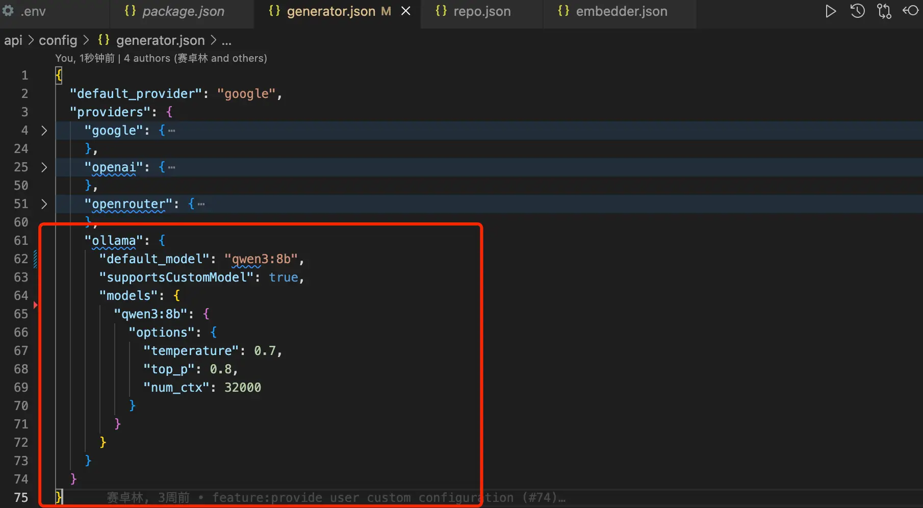The height and width of the screenshot is (508, 923).
Task: Click the "default_model" key
Action: tap(154, 259)
